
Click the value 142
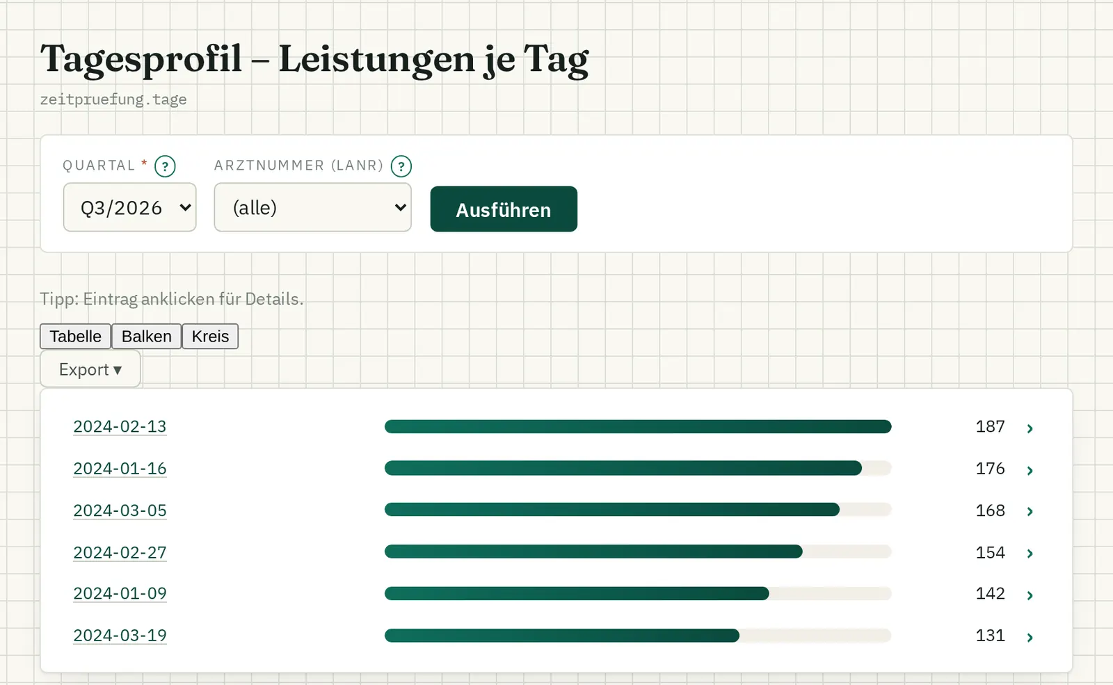990,593
